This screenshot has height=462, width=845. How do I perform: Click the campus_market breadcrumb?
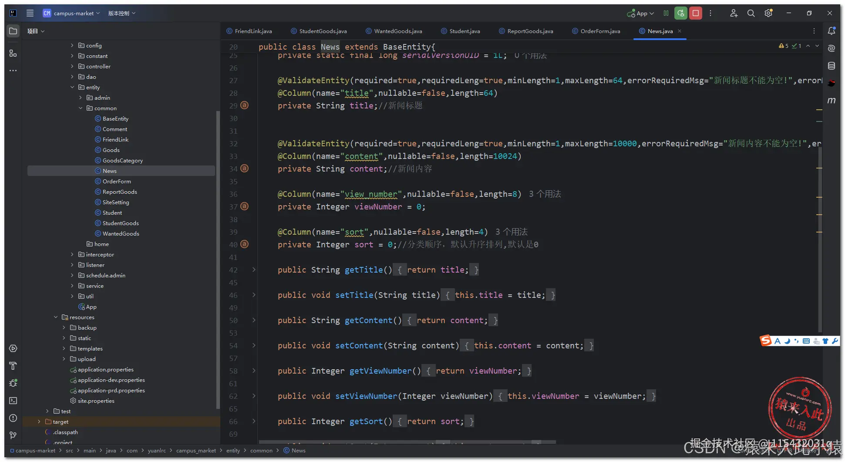196,451
